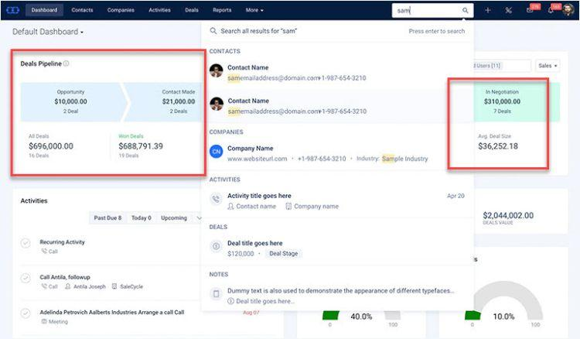The height and width of the screenshot is (339, 580).
Task: Click Company name under Activity result
Action: (x=316, y=206)
